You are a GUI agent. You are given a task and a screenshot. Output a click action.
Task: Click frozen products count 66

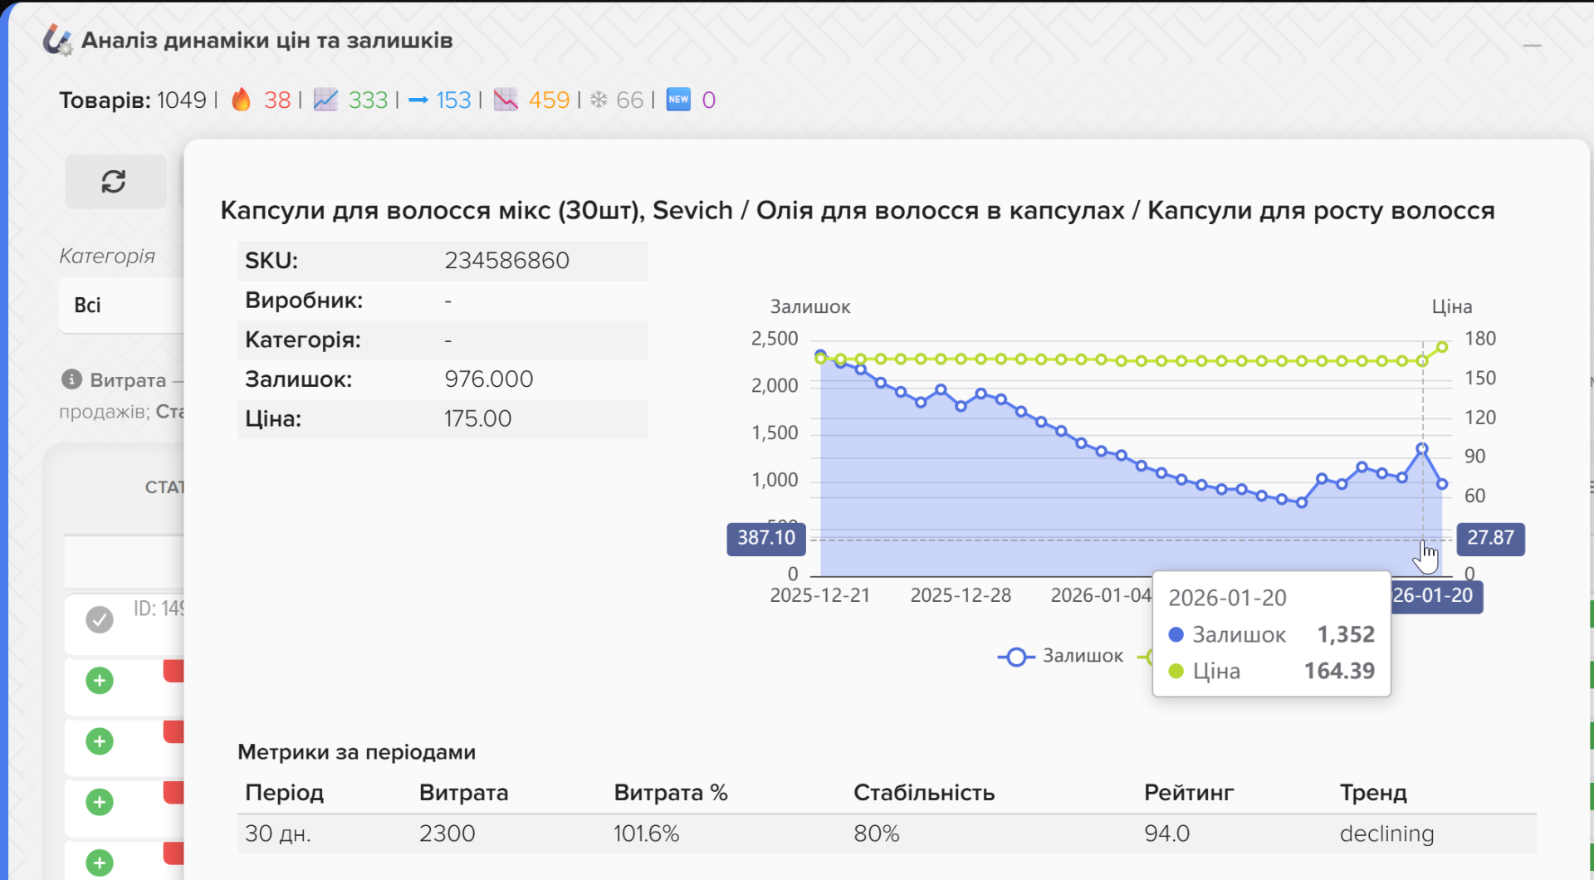629,100
